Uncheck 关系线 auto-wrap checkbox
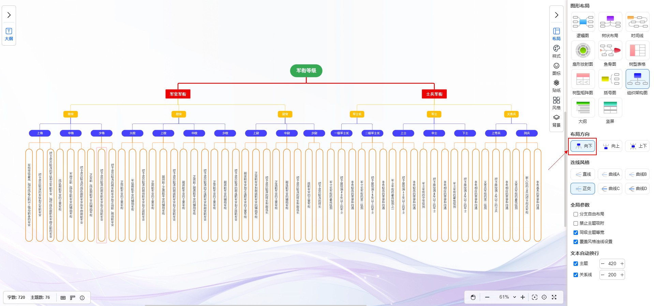 point(576,275)
